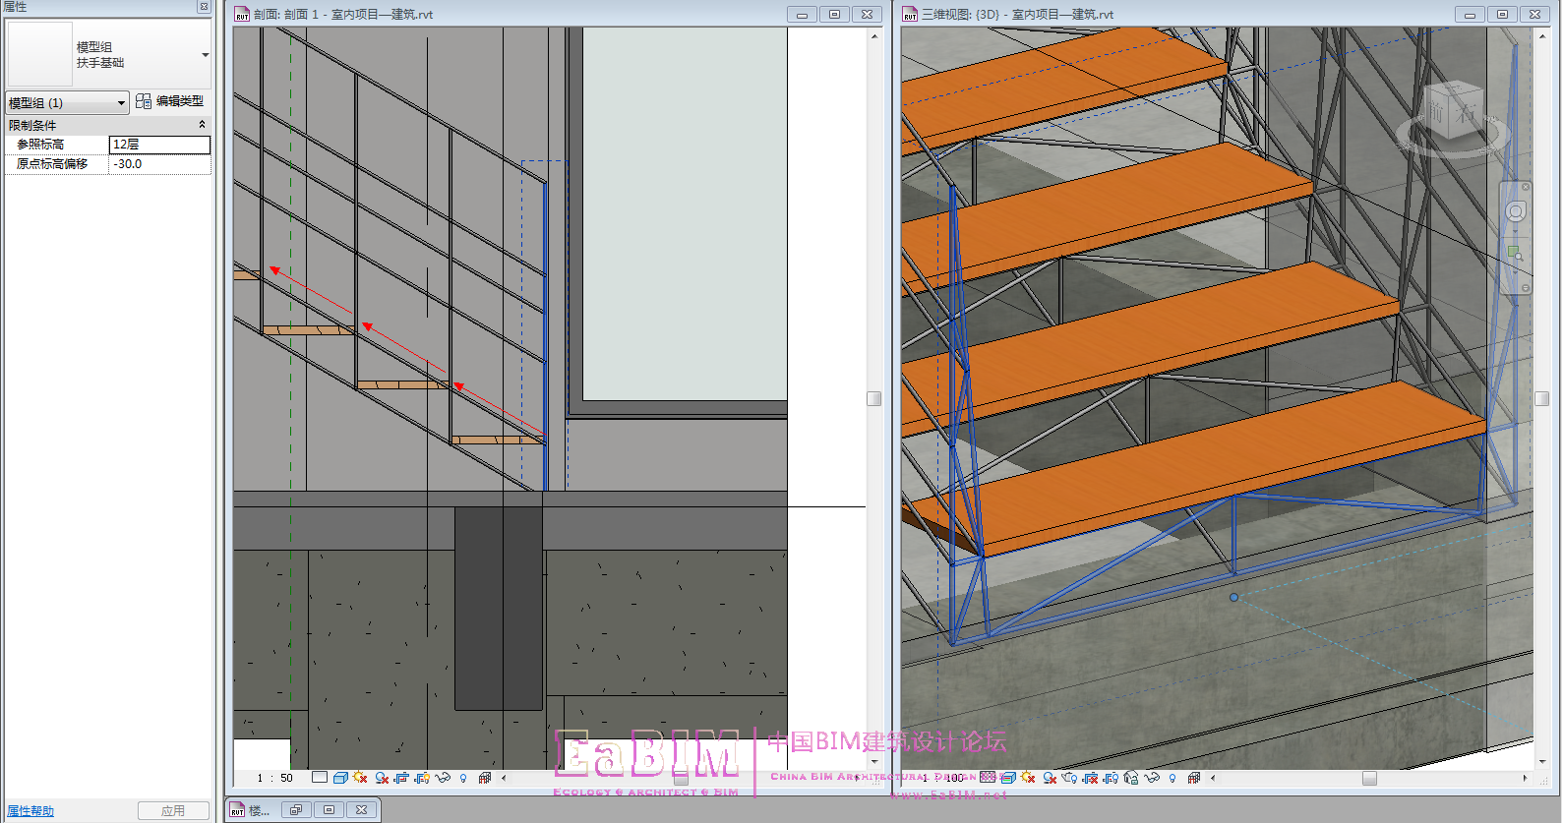The height and width of the screenshot is (823, 1563).
Task: Reveal hidden elements in section view
Action: pyautogui.click(x=463, y=778)
